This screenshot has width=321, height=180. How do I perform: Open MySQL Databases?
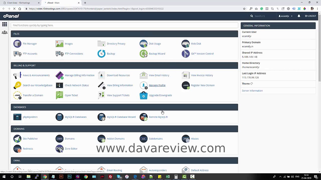pyautogui.click(x=75, y=117)
